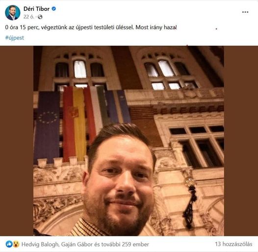This screenshot has width=258, height=252.
Task: Click the post text about the testületi ülés
Action: pos(91,27)
